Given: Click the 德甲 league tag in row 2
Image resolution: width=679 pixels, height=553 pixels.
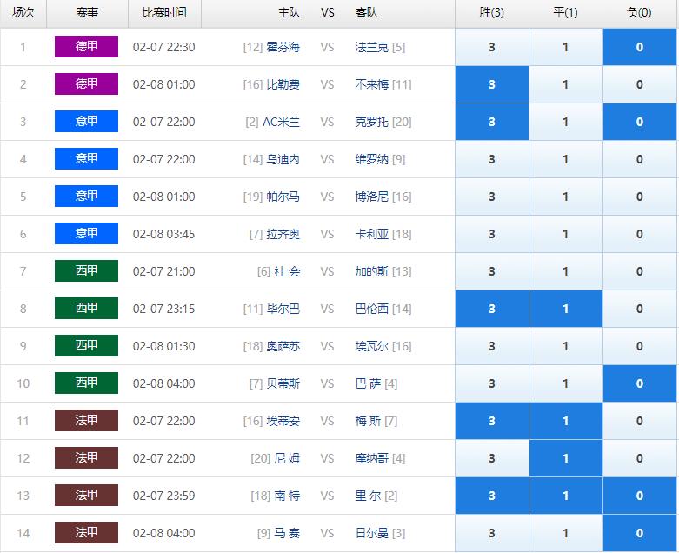Looking at the screenshot, I should pos(86,84).
